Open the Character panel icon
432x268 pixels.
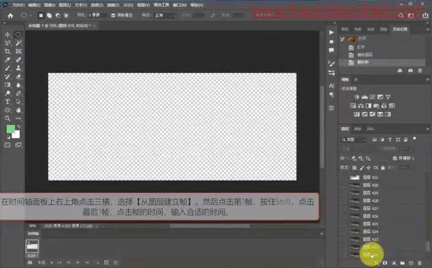tap(331, 86)
